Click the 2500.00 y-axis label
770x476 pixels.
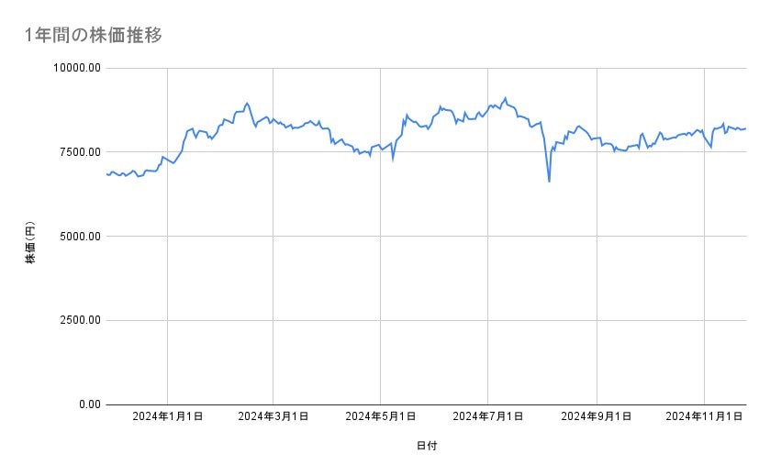[x=76, y=320]
